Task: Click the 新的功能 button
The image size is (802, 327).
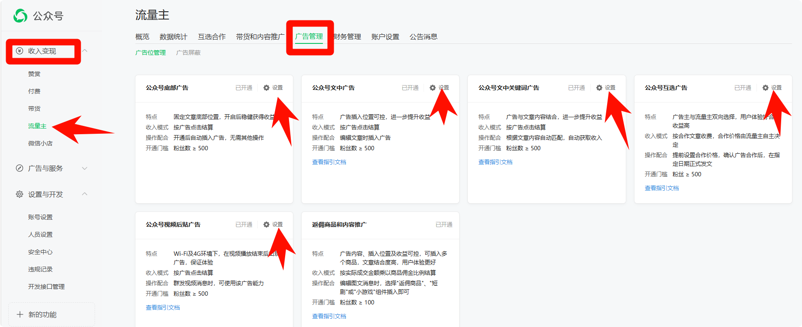Action: [x=51, y=314]
